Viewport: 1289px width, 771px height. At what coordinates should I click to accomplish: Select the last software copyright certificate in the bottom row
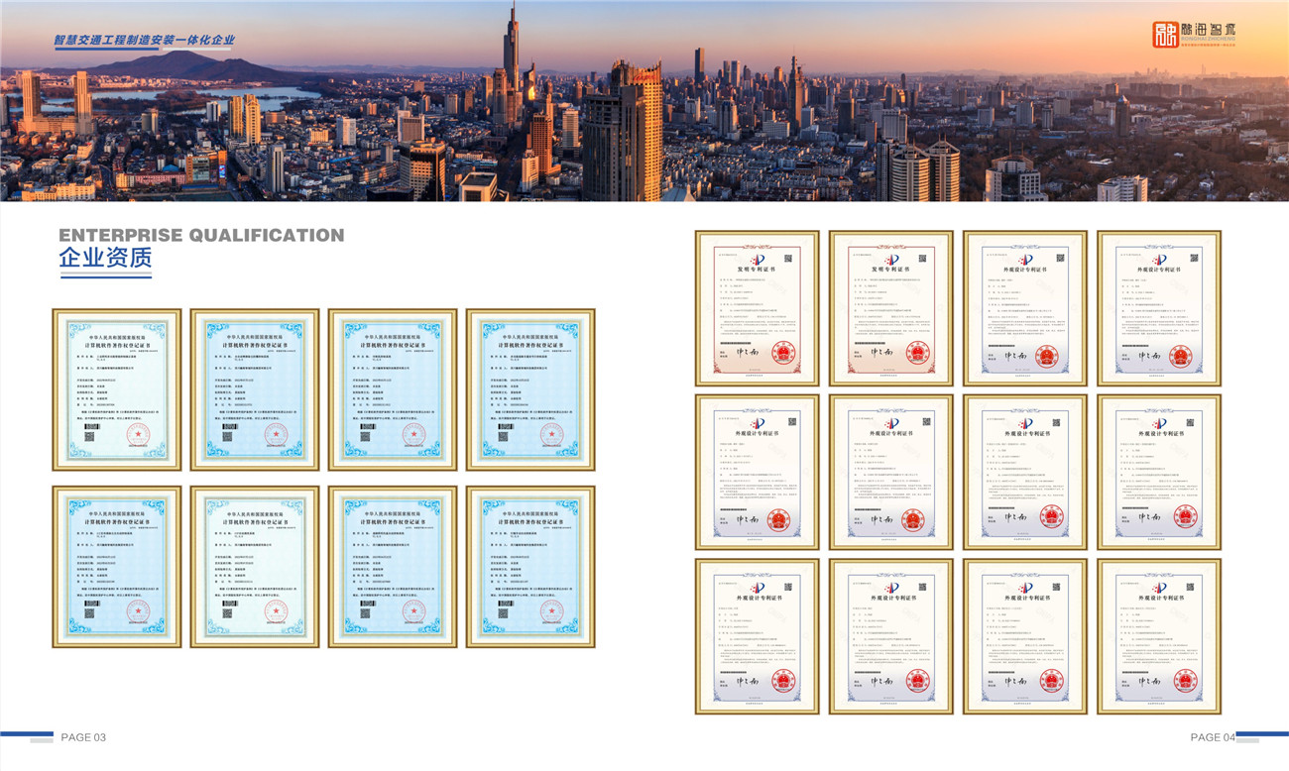(530, 567)
